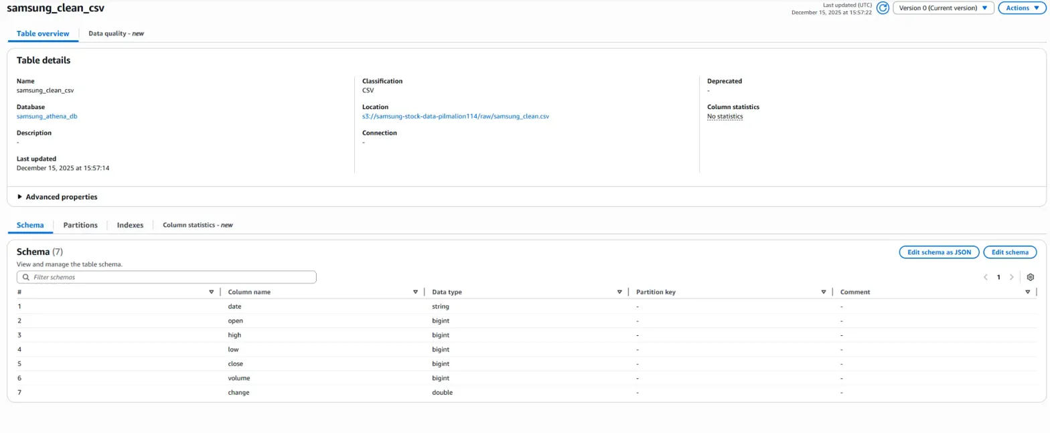The width and height of the screenshot is (1050, 433).
Task: Expand Advanced properties section
Action: point(58,197)
